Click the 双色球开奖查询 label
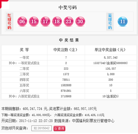 (15, 128)
